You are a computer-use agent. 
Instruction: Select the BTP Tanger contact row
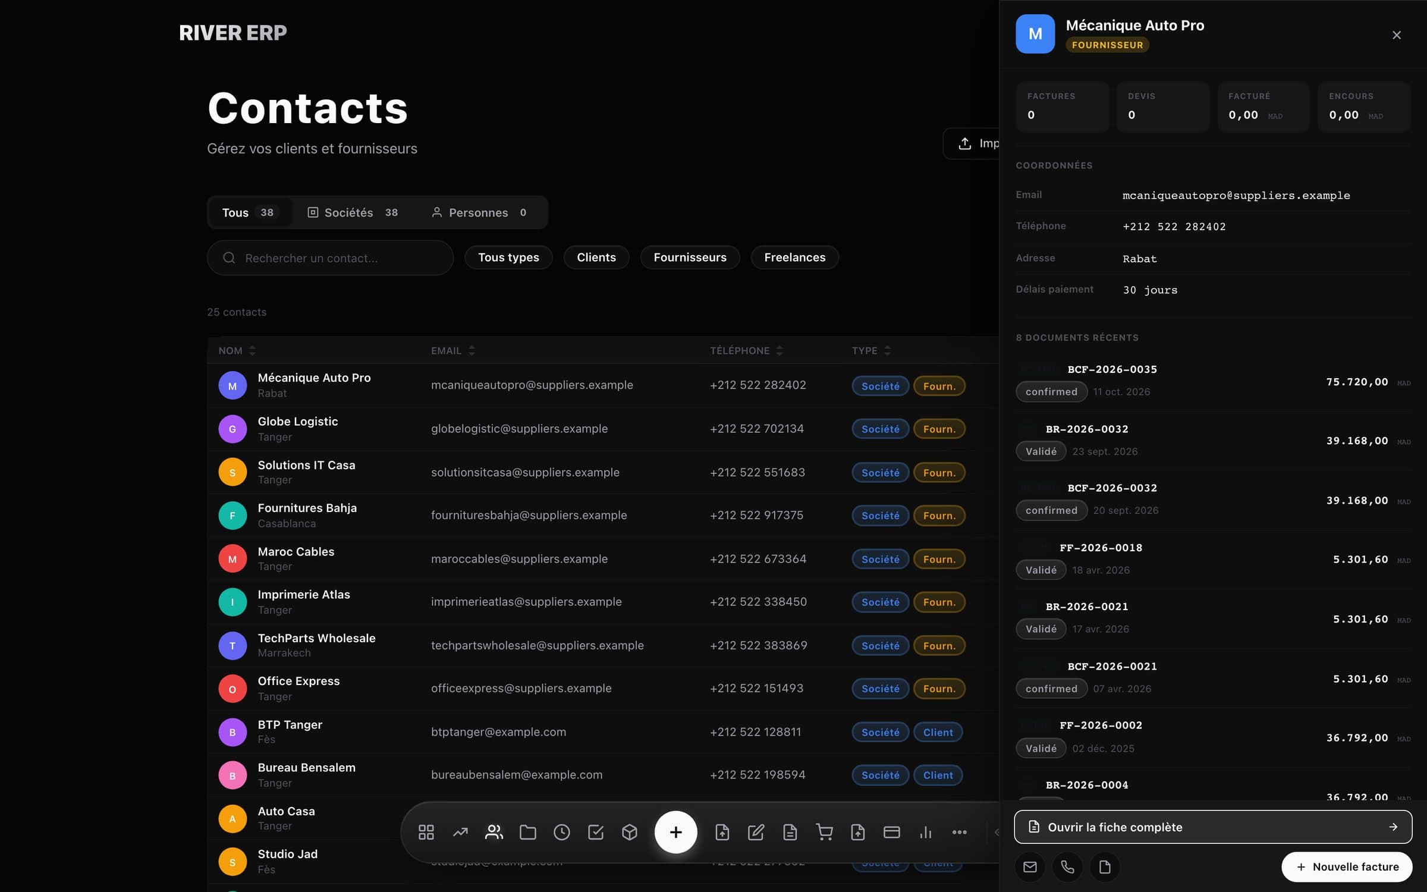pyautogui.click(x=603, y=732)
